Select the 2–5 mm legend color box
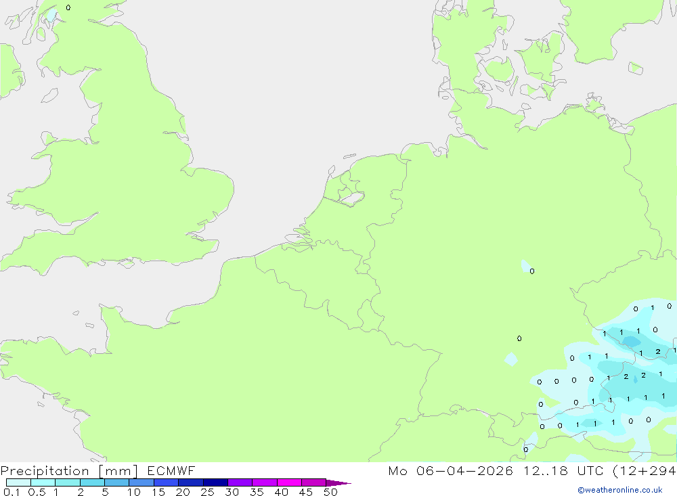The width and height of the screenshot is (677, 496). [x=92, y=482]
